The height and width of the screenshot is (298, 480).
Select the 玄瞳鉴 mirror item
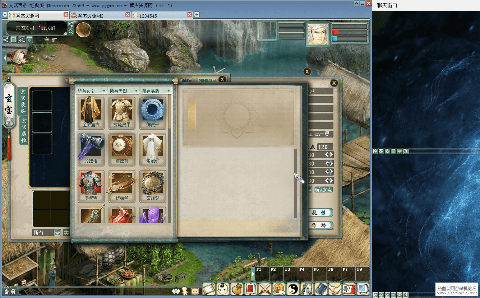[x=153, y=186]
